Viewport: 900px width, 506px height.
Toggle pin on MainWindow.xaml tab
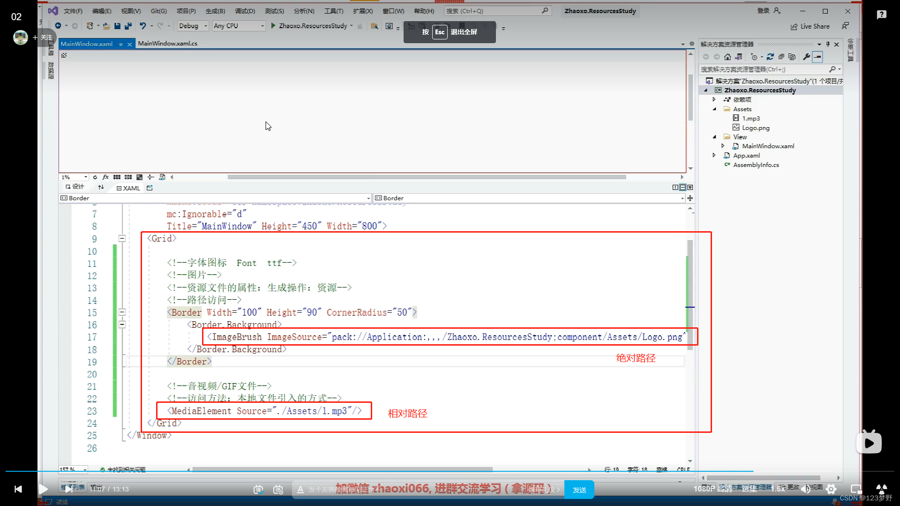pos(120,44)
